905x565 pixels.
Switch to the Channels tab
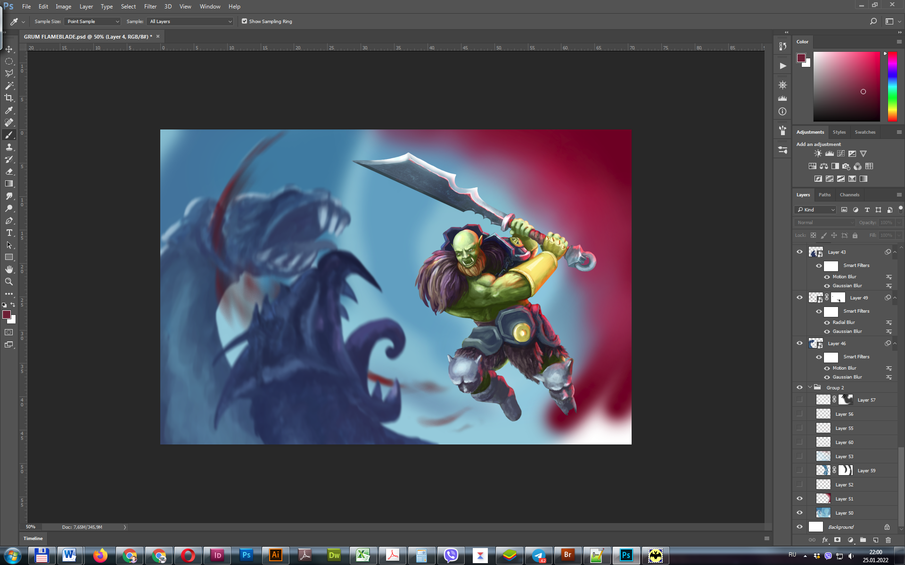(849, 194)
